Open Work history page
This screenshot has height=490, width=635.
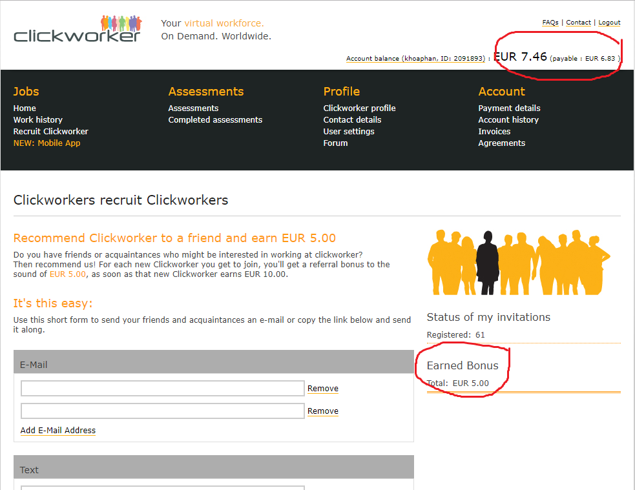[38, 120]
